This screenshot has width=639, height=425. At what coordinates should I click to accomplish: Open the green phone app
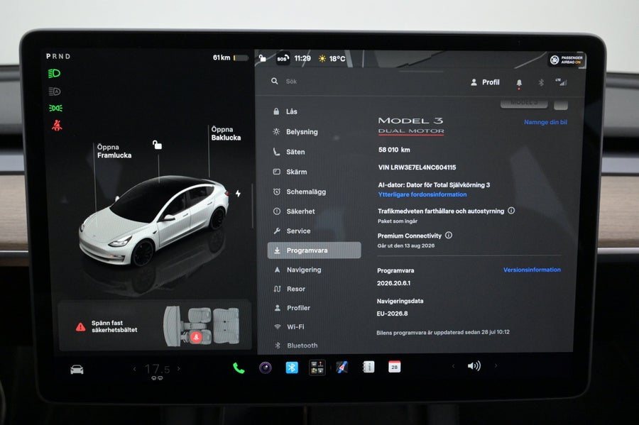point(239,368)
